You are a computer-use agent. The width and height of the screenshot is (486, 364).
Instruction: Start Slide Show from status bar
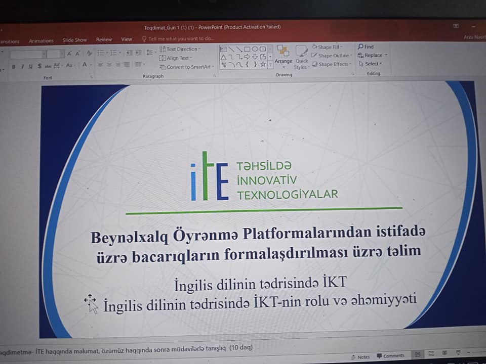coord(458,352)
